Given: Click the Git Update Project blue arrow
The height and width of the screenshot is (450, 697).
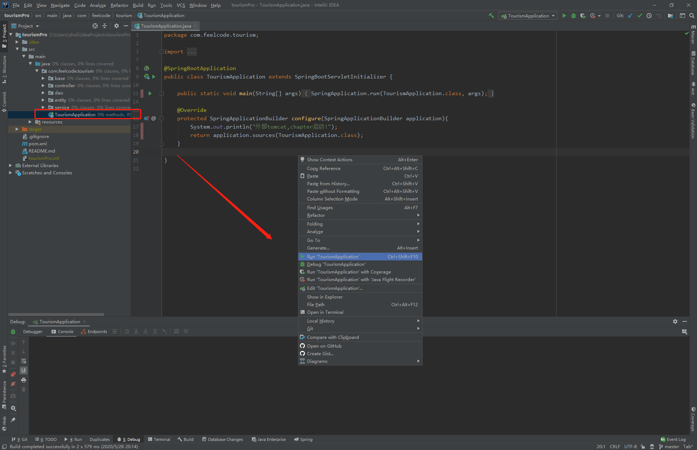Looking at the screenshot, I should (630, 16).
